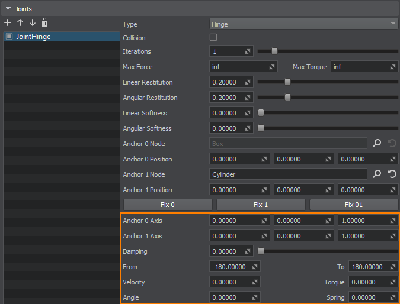
Task: Click the Angular Restitution value 0.20000 field
Action: (231, 98)
